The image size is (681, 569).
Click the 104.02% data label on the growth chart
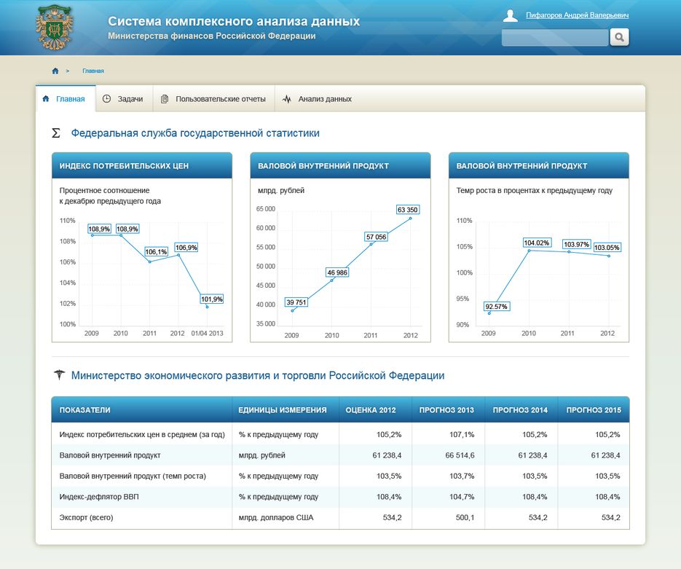pyautogui.click(x=537, y=243)
